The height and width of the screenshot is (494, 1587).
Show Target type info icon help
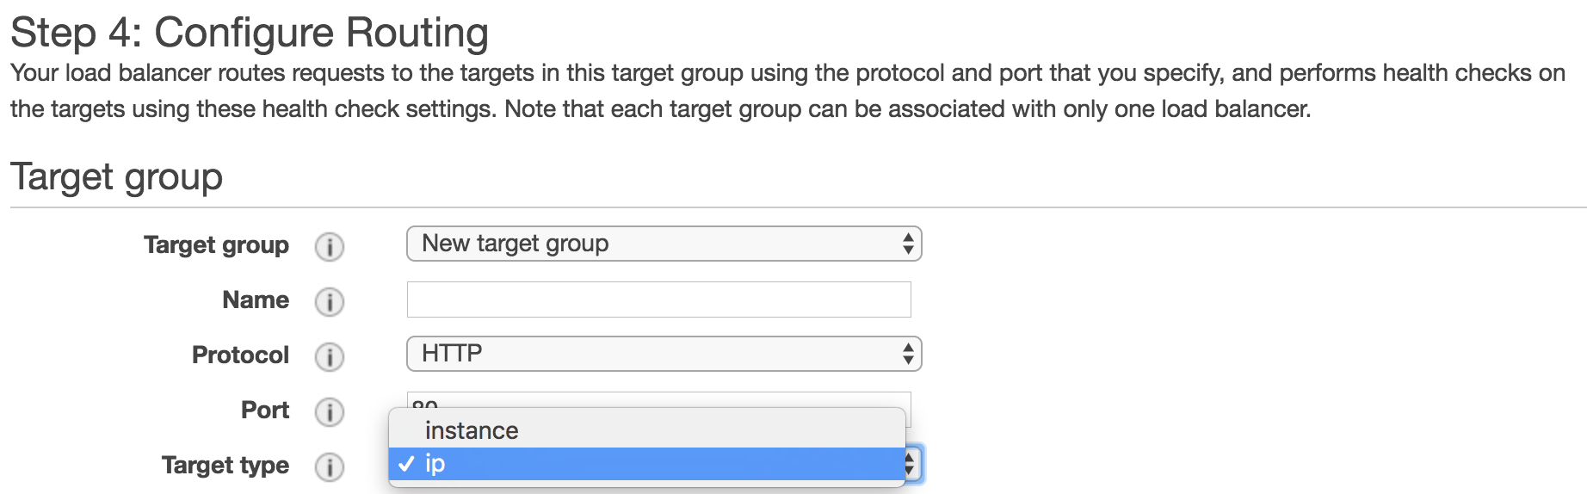pyautogui.click(x=329, y=467)
